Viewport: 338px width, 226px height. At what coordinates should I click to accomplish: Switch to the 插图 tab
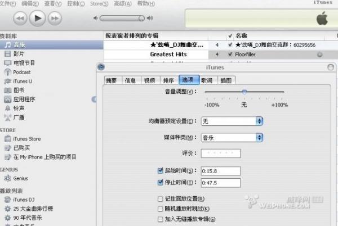(x=226, y=80)
